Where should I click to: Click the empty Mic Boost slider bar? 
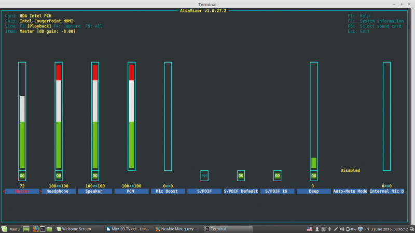click(x=168, y=116)
